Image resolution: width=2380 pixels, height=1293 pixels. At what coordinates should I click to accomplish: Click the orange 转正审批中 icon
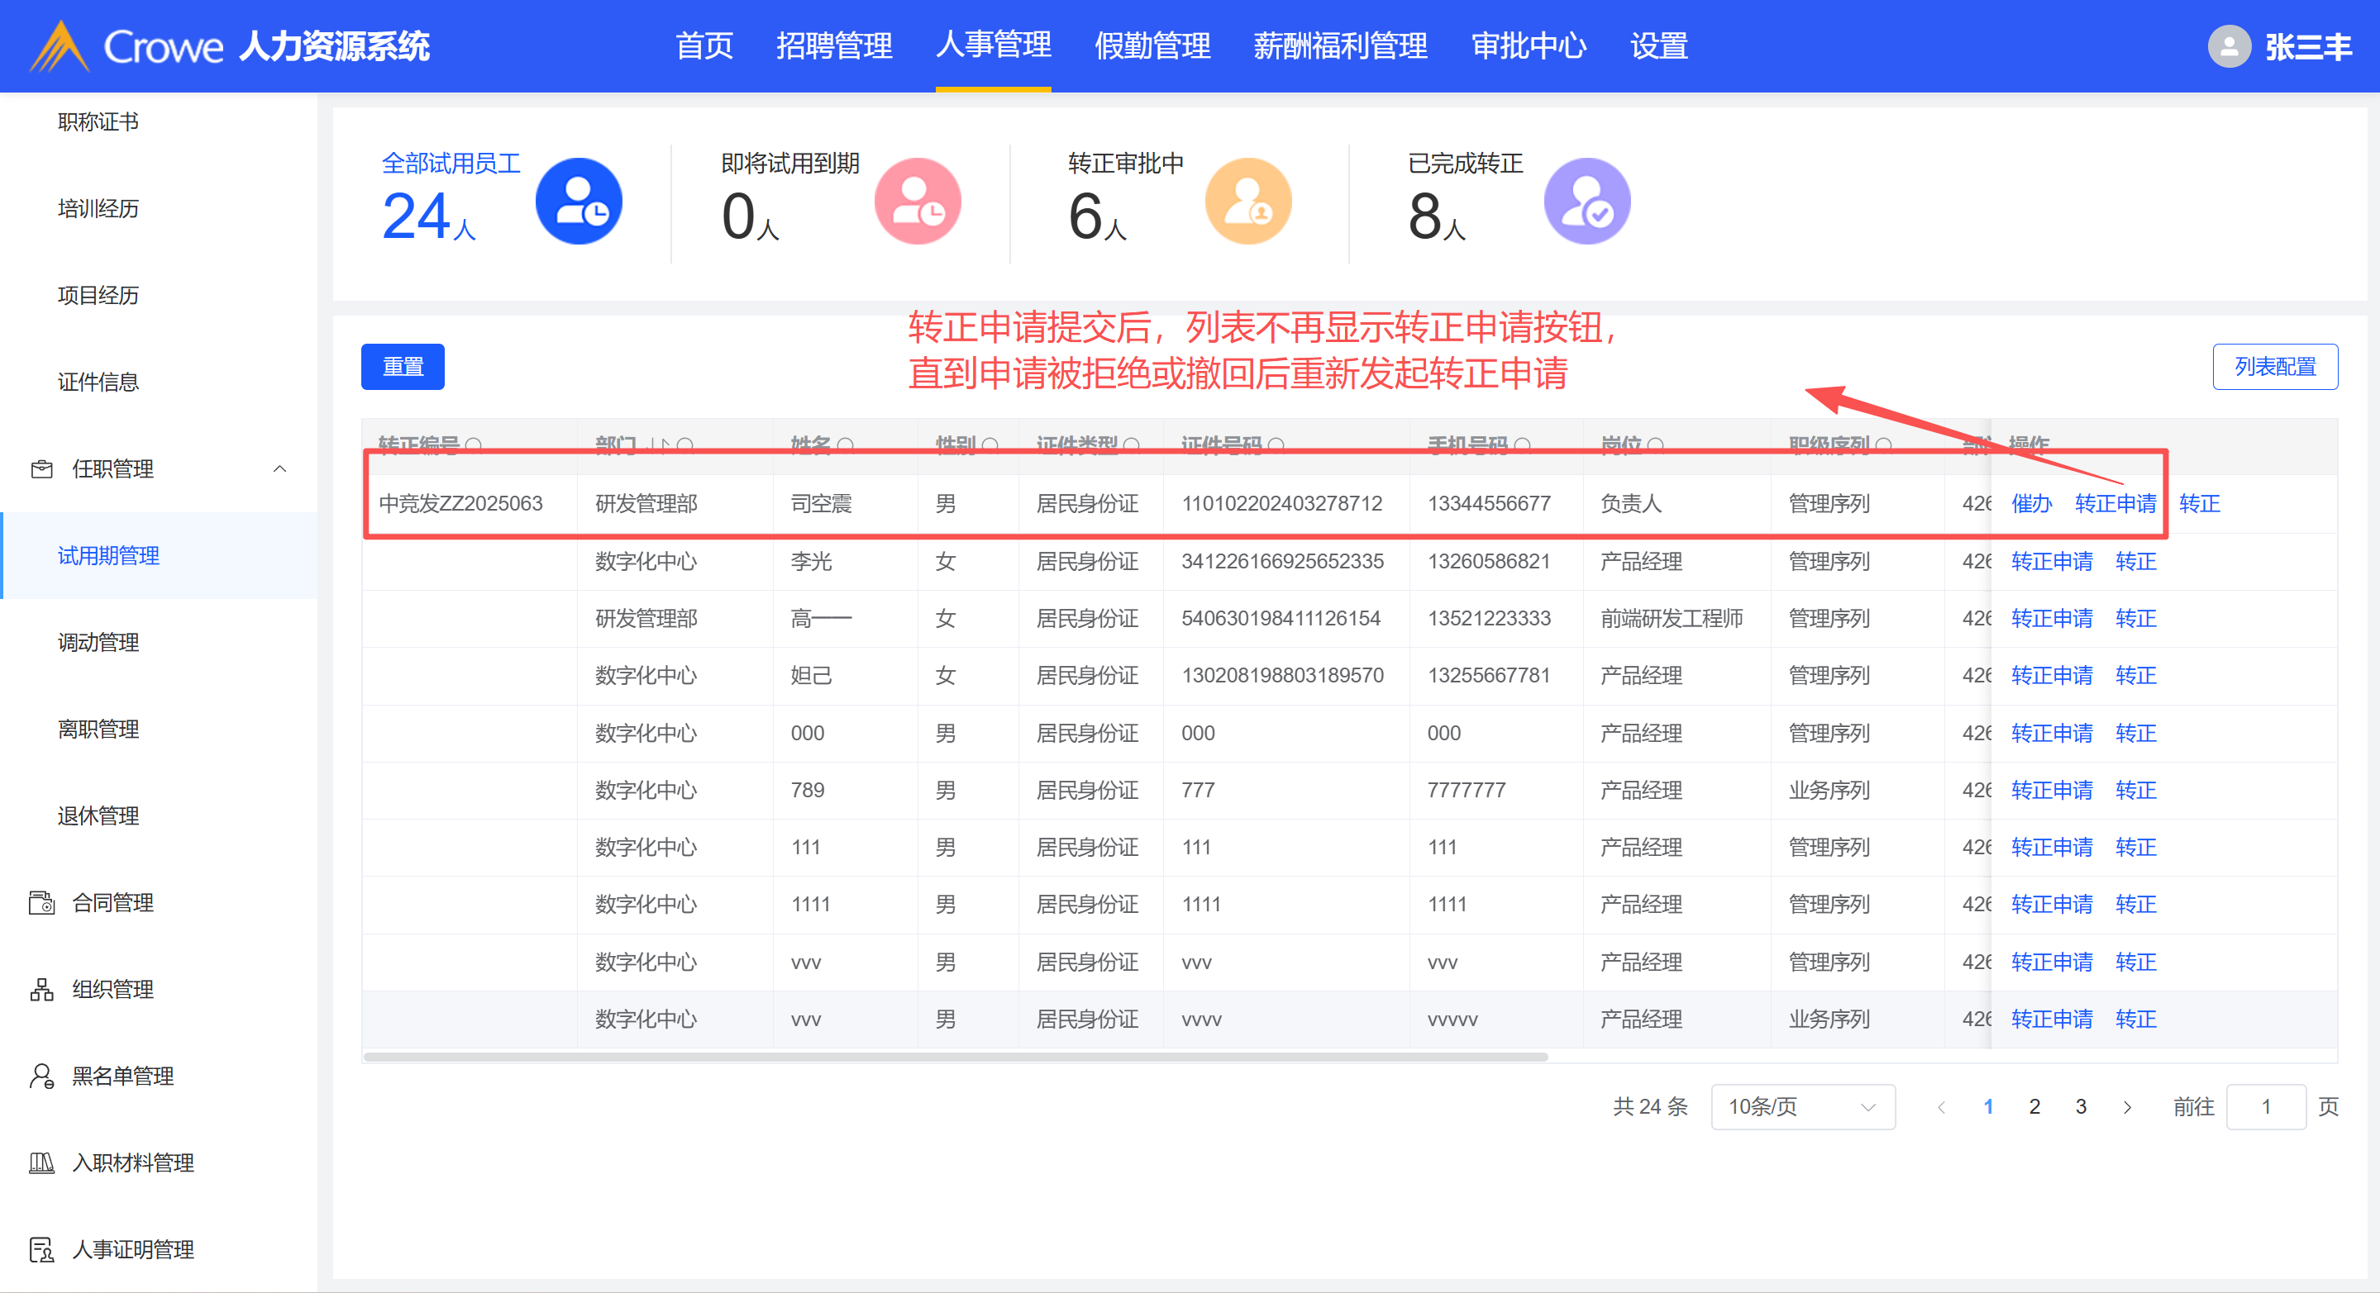[1247, 202]
